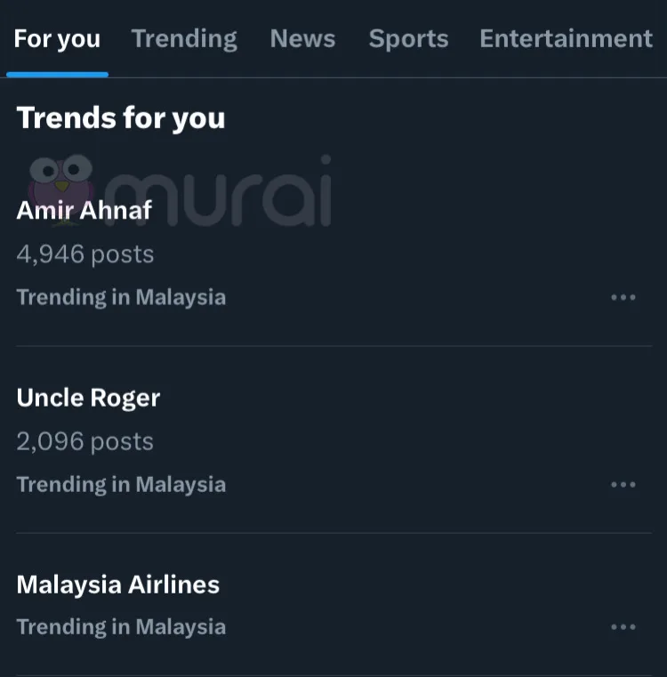667x677 pixels.
Task: Click the blue underline below For you
Action: pos(57,75)
